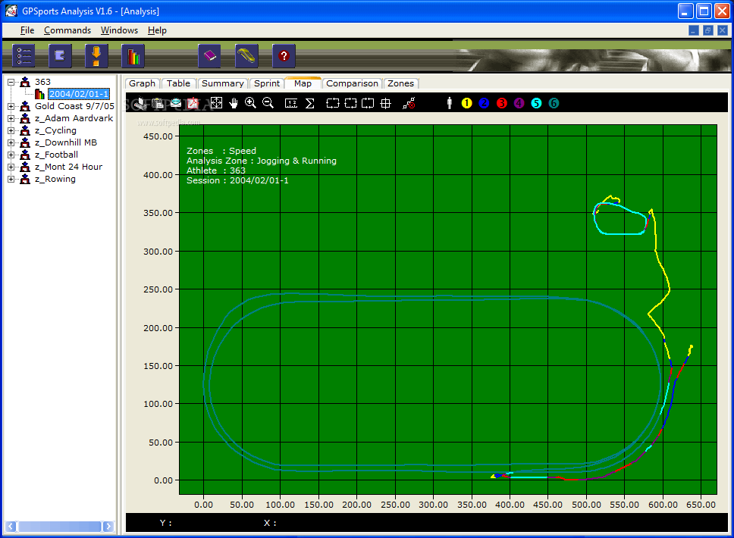Click the tree panel scroll left arrow
Screen dimensions: 734x538
pyautogui.click(x=11, y=527)
